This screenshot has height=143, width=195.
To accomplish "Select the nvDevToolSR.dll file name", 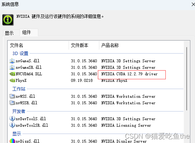I will click(x=32, y=125).
